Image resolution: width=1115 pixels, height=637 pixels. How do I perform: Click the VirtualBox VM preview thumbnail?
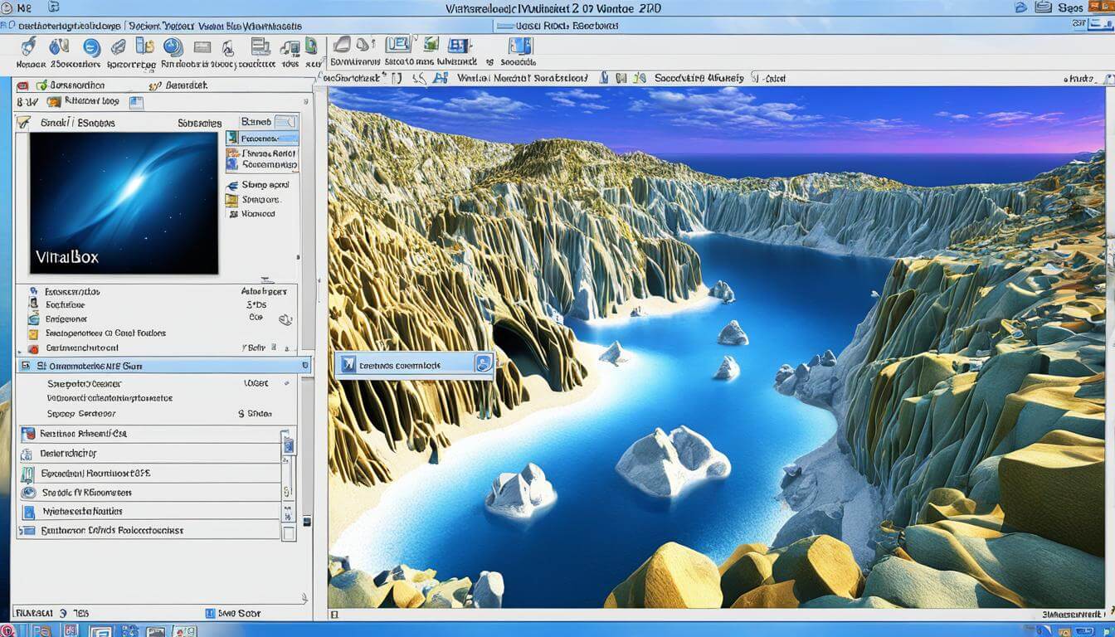point(123,203)
